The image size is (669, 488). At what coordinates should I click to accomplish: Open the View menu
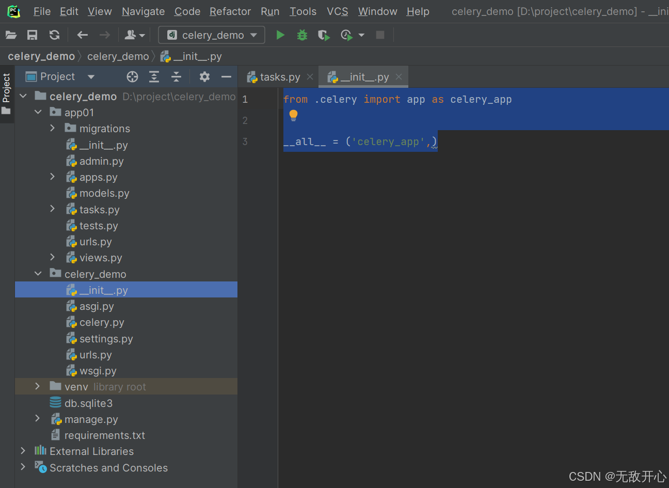click(100, 11)
